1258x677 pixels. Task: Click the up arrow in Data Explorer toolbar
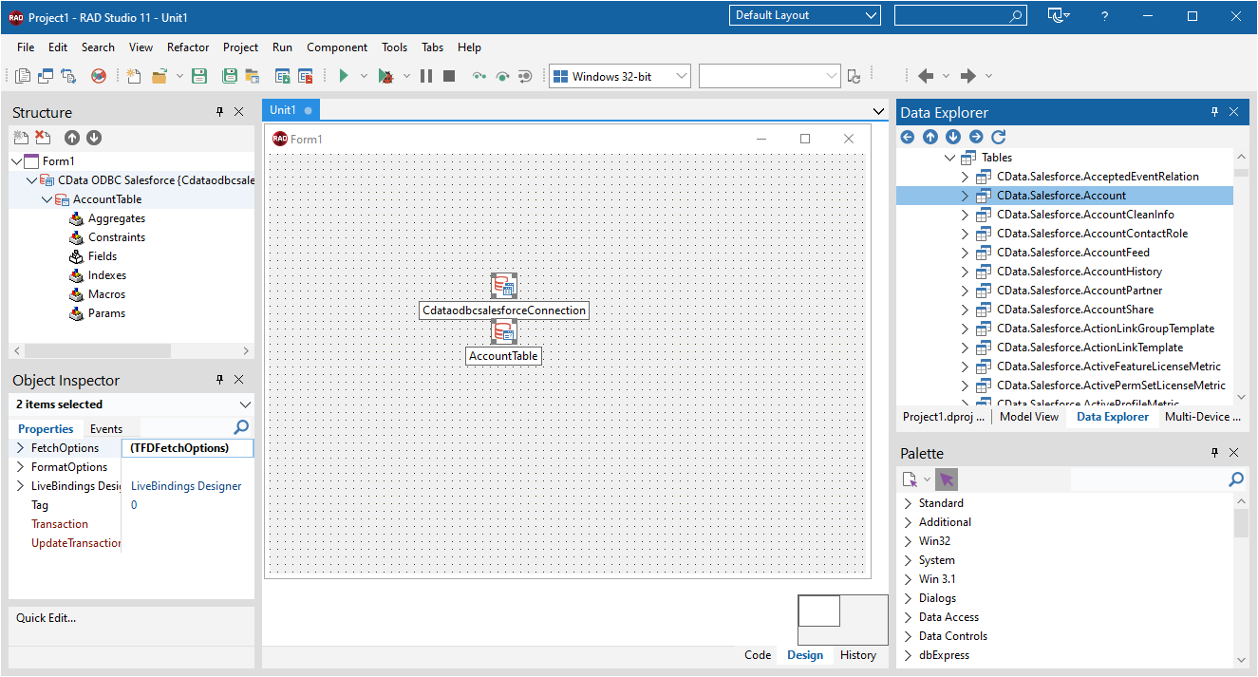coord(930,137)
